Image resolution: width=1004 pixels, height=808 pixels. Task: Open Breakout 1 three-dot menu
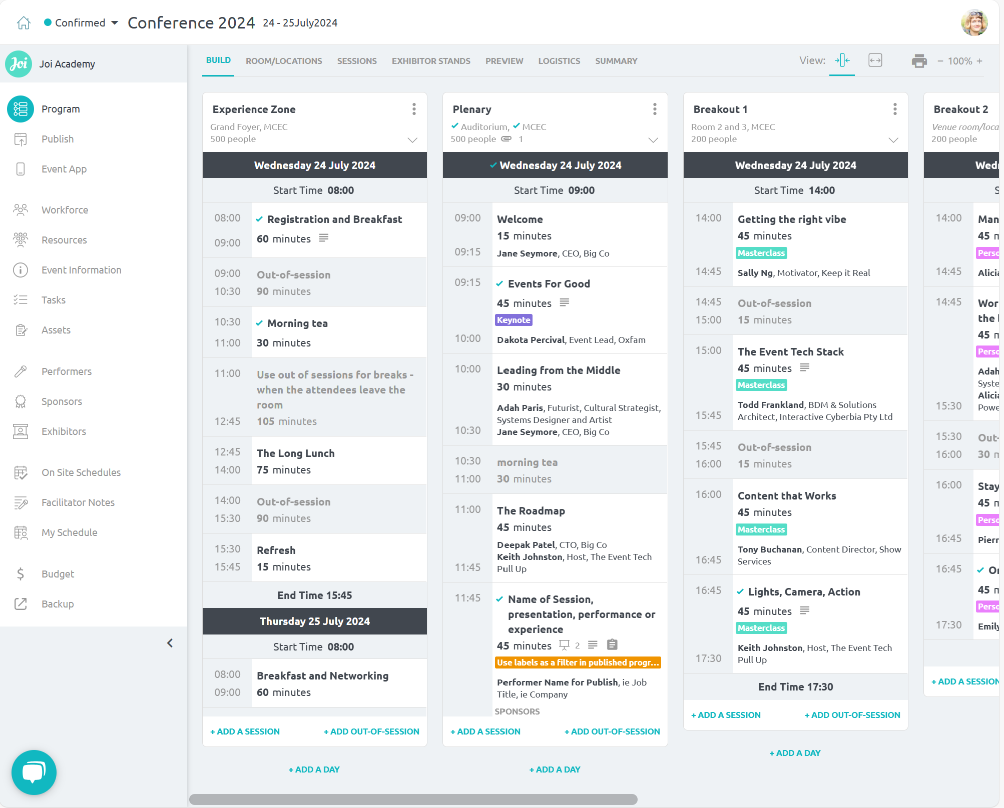(895, 109)
